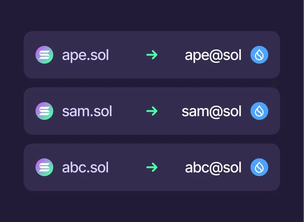Click the green arrow in the ape row
Viewport: 304px width, 222px height.
click(x=152, y=55)
